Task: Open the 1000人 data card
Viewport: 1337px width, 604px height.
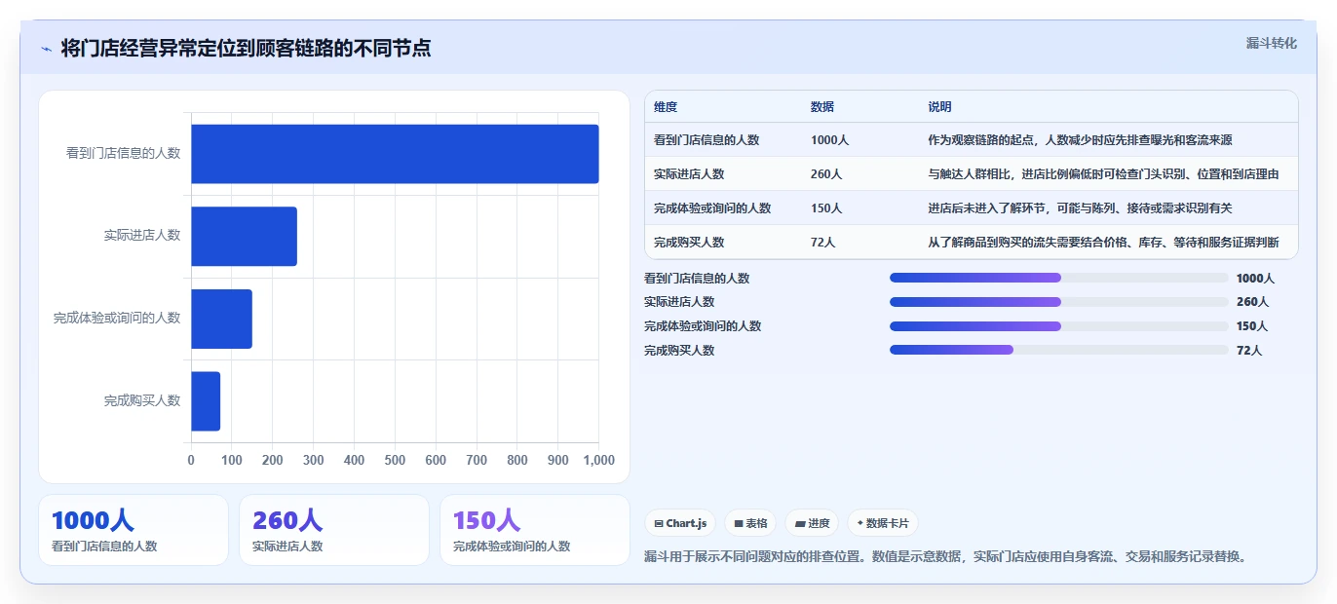Action: [134, 530]
